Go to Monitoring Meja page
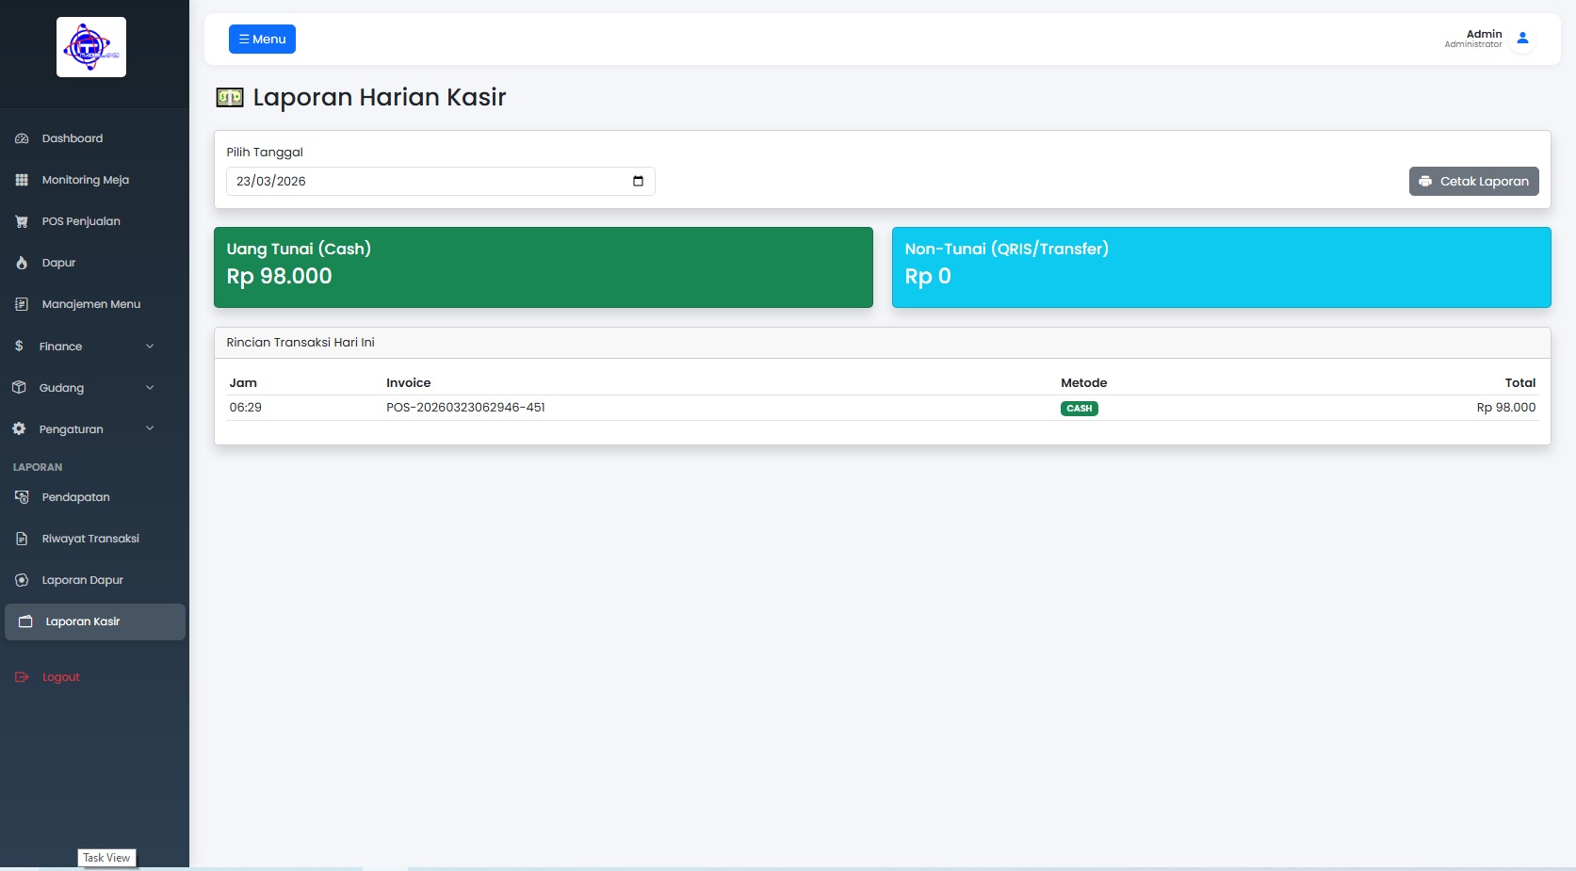This screenshot has width=1576, height=871. 86,180
